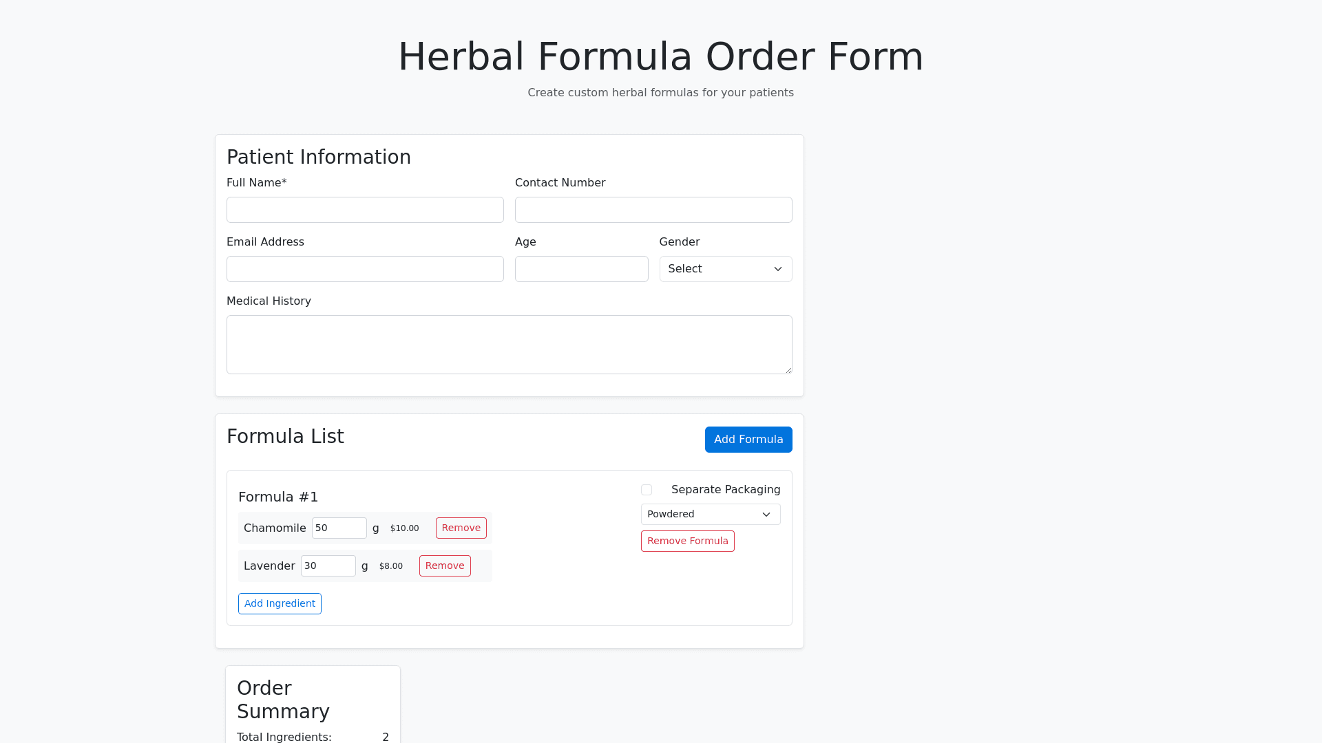Viewport: 1322px width, 743px height.
Task: Edit the Lavender gram quantity field
Action: point(328,566)
